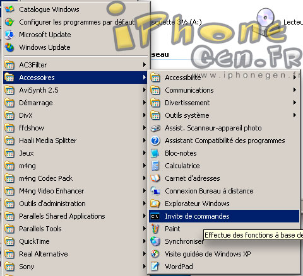
Task: Select Divertissement text label
Action: point(187,103)
